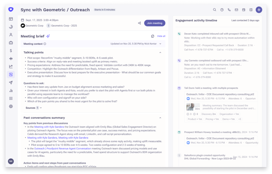Screen dimensions: 272x174
Task: Open the circular progress sidebar icon
Action: tap(11, 27)
